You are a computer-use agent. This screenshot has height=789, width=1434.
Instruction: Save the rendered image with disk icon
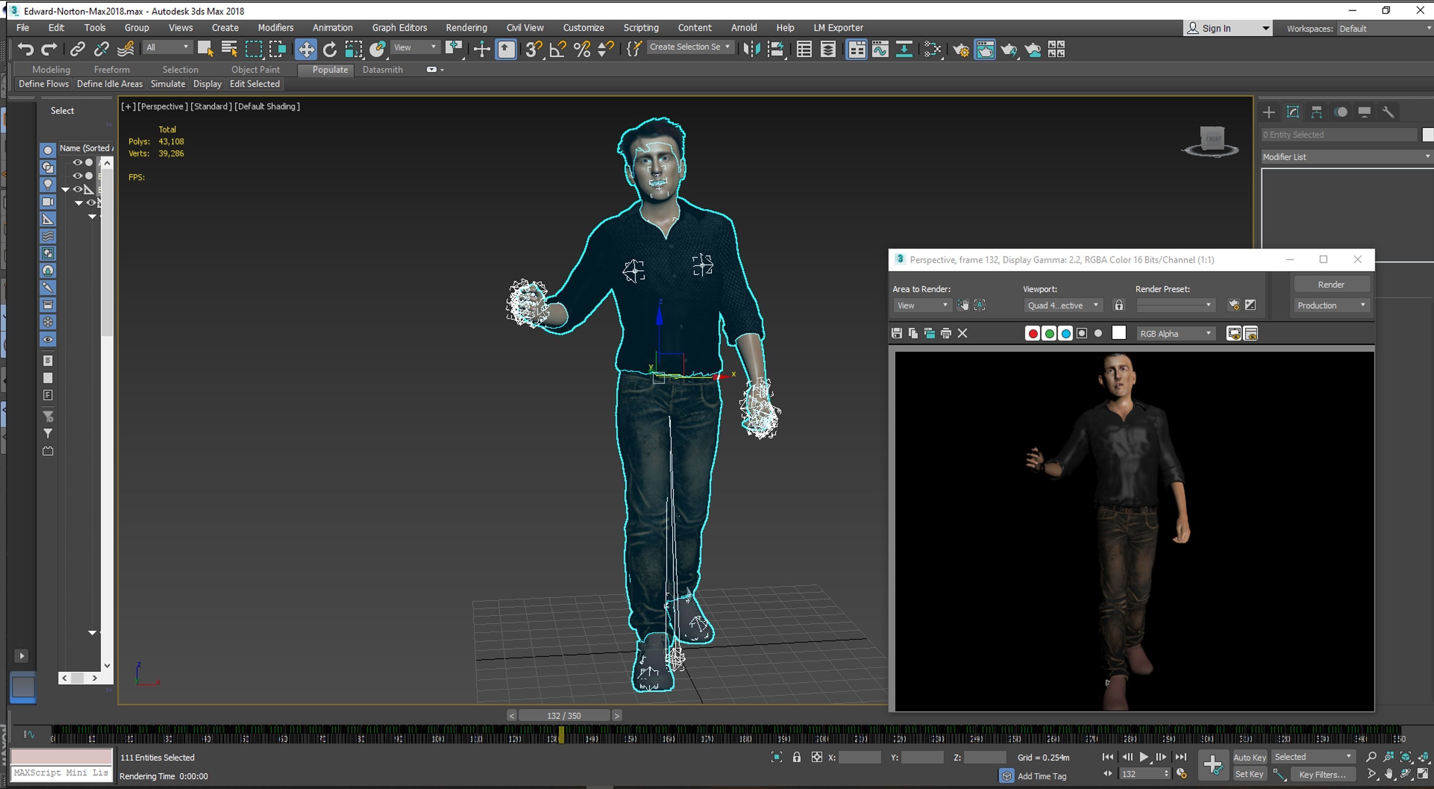[896, 334]
